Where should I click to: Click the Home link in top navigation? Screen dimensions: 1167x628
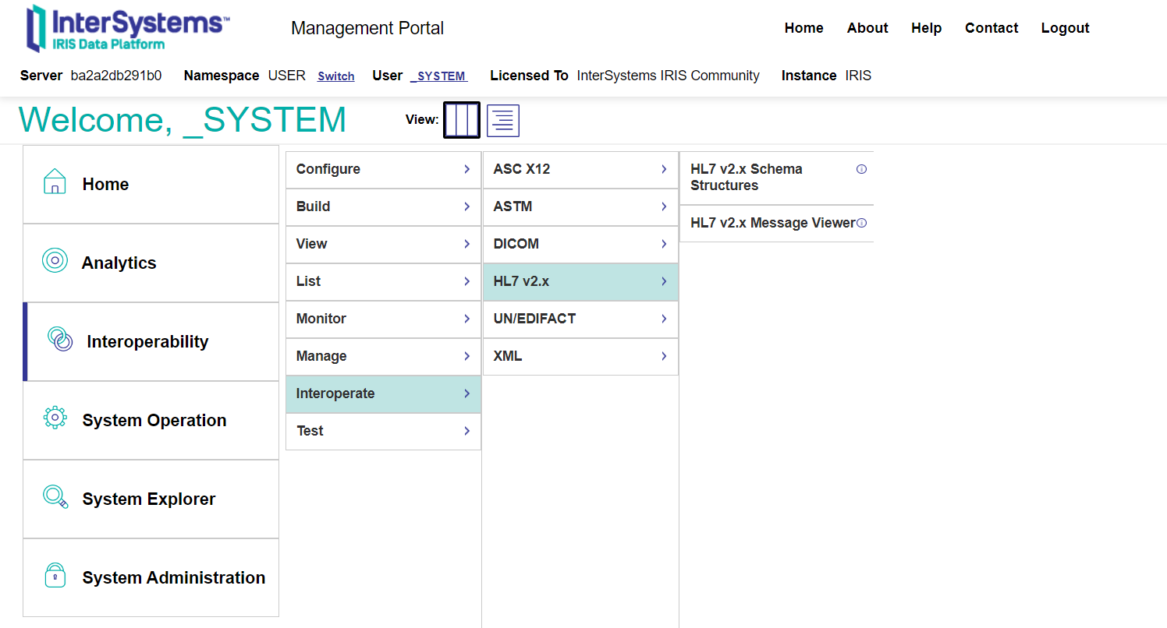point(803,28)
